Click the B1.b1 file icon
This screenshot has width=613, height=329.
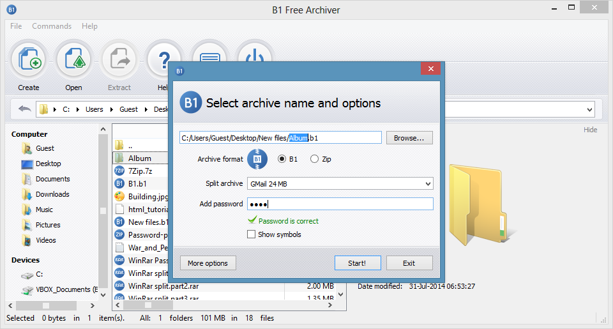tap(119, 183)
